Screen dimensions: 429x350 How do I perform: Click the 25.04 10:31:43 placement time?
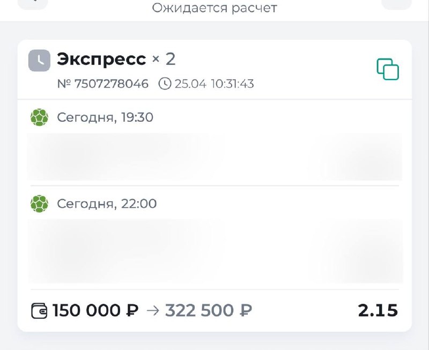(x=214, y=84)
